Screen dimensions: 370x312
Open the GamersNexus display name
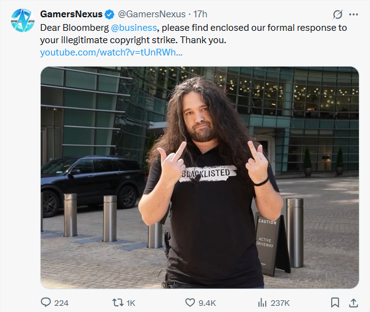72,14
